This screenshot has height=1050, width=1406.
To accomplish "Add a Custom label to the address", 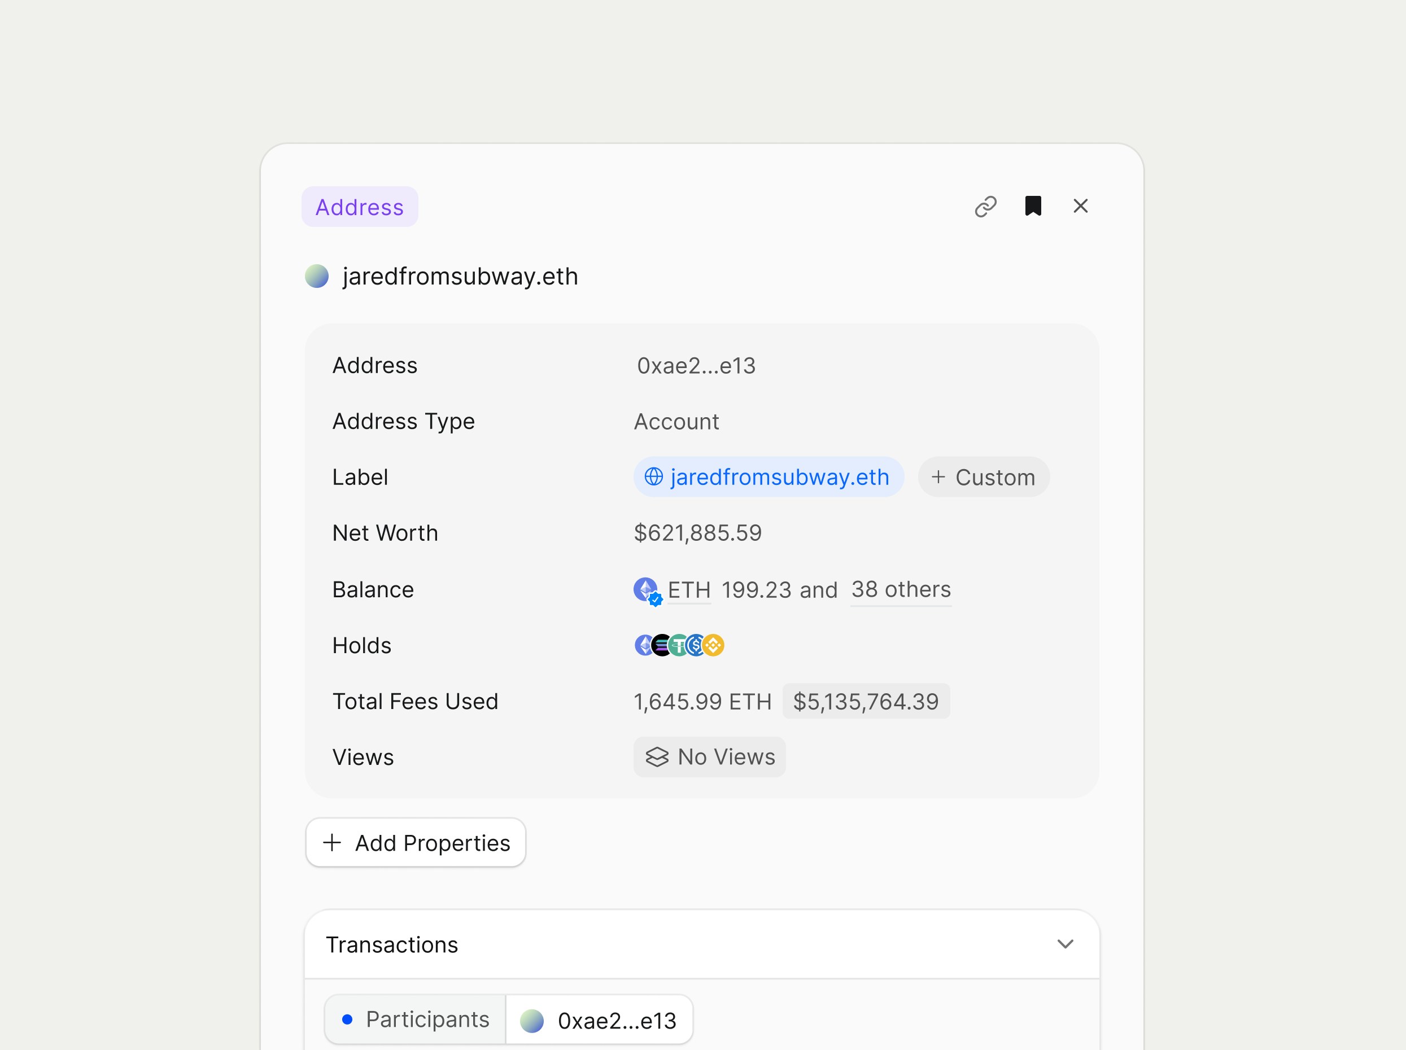I will (983, 476).
